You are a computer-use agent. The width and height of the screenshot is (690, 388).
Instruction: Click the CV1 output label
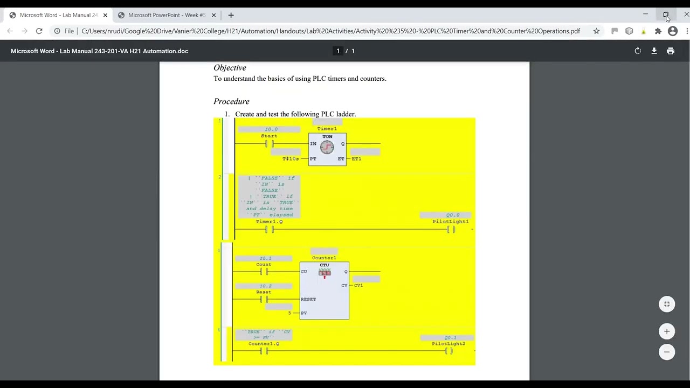(x=358, y=285)
